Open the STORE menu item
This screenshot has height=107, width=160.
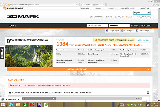click(x=109, y=17)
